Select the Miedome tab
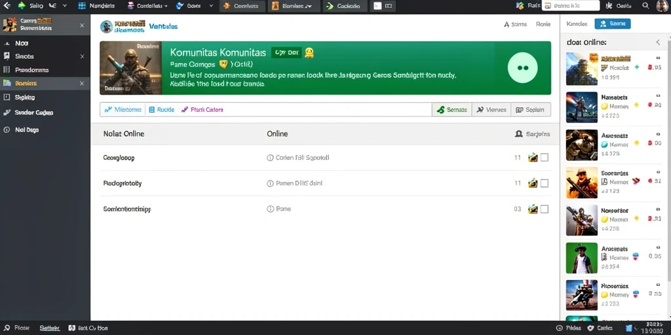The image size is (671, 335). pyautogui.click(x=123, y=110)
